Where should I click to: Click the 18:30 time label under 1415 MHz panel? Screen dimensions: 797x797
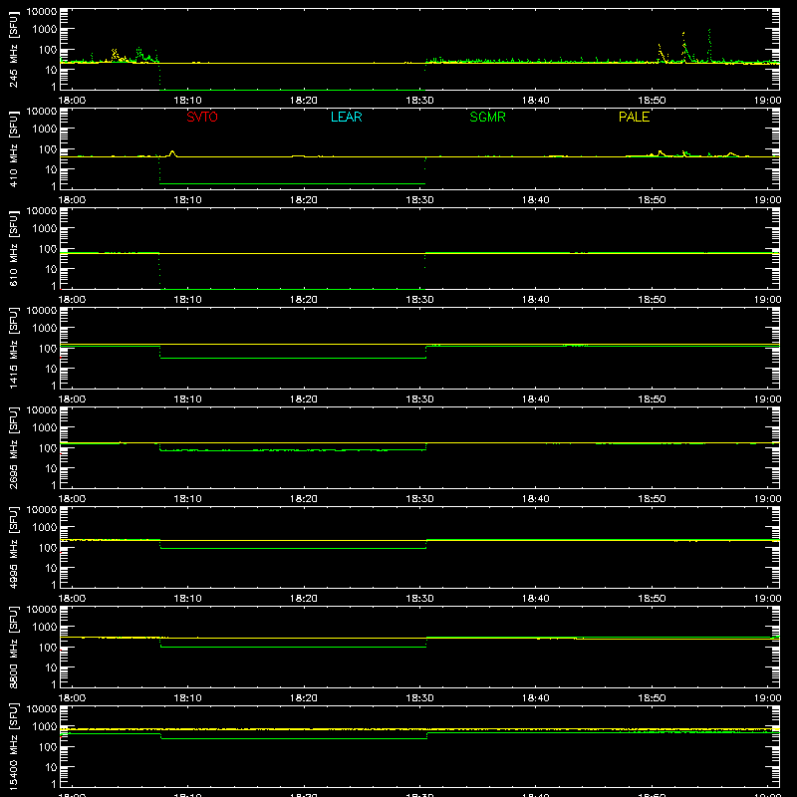click(419, 399)
